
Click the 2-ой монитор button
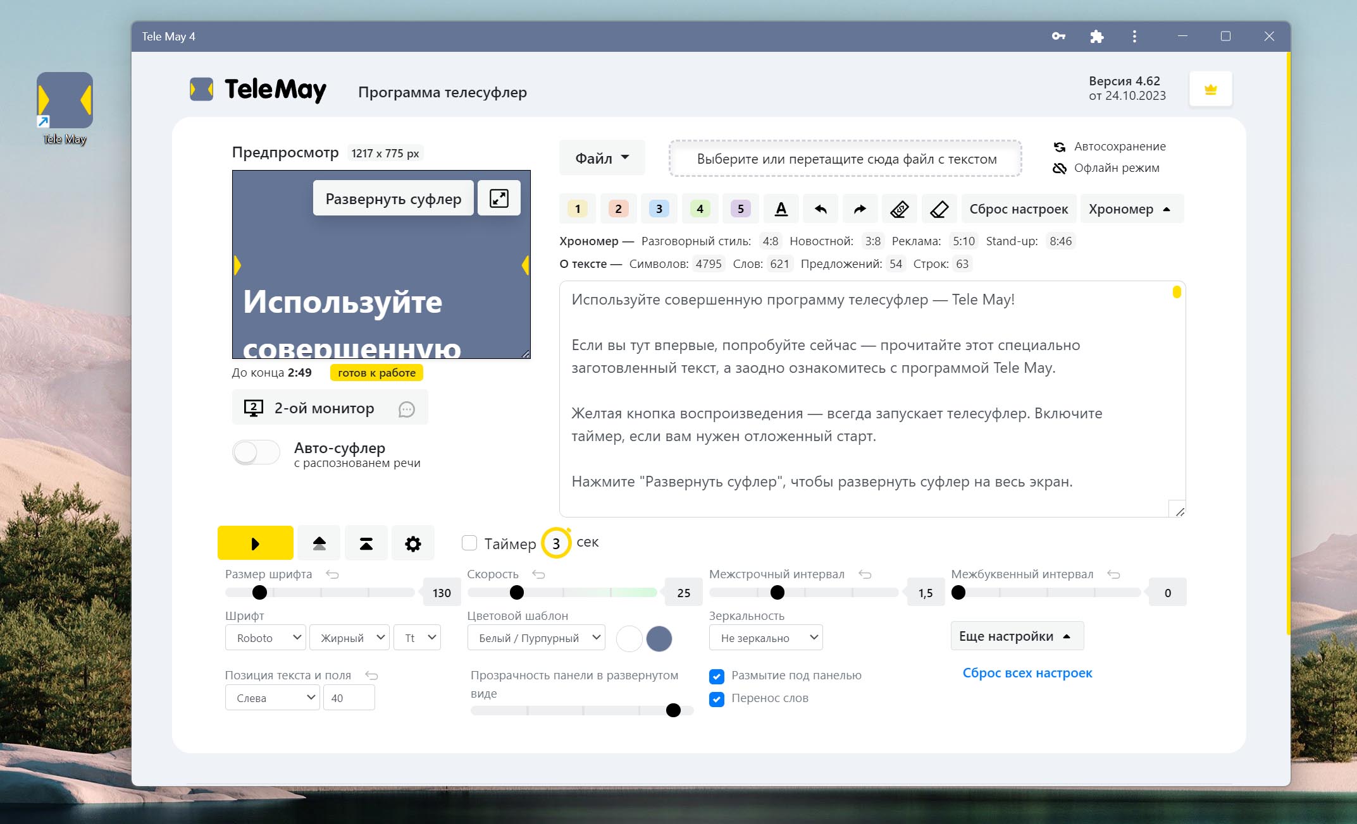click(330, 408)
